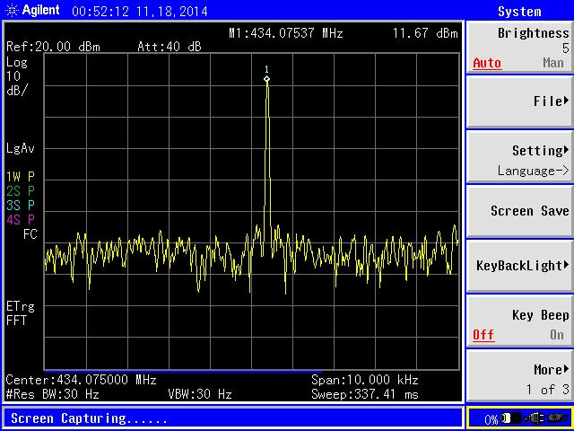This screenshot has height=431, width=574.
Task: Click the USB drive status icon
Action: (x=559, y=418)
